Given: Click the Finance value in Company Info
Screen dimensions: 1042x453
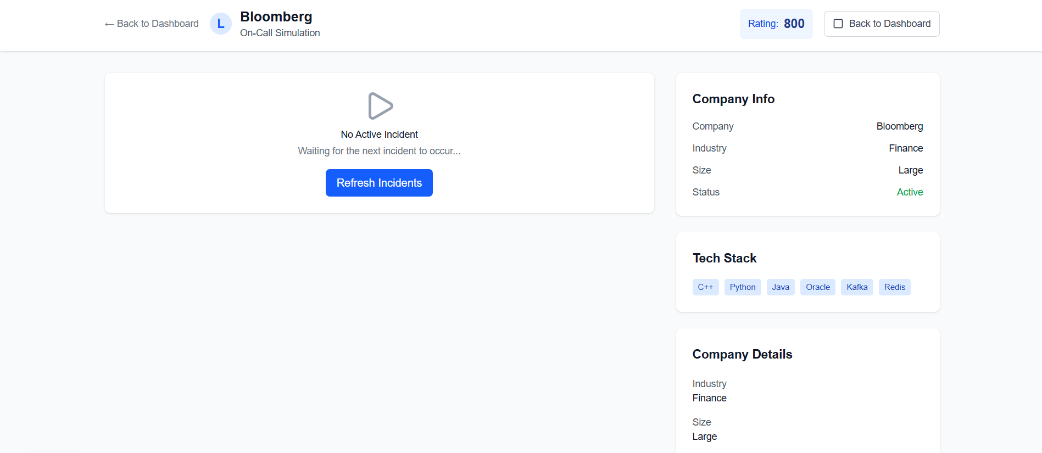Looking at the screenshot, I should pos(906,148).
